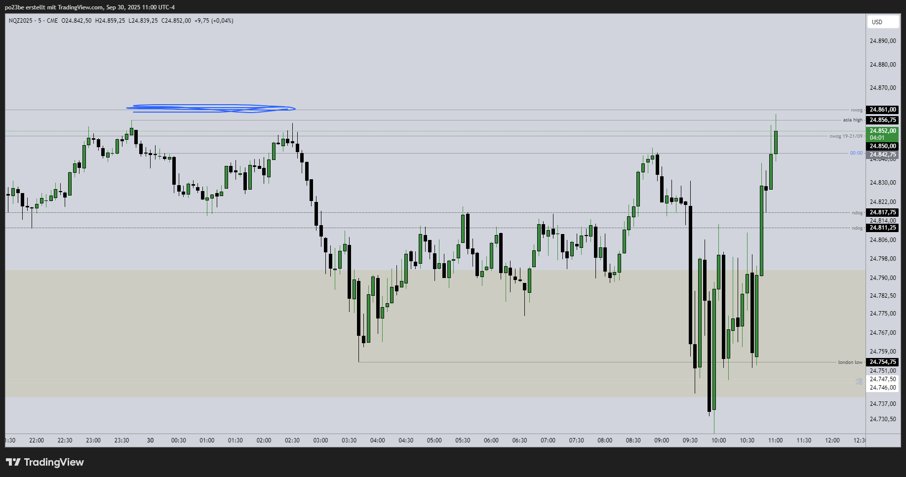Click the 23:00 time axis label
This screenshot has width=906, height=477.
(93, 440)
